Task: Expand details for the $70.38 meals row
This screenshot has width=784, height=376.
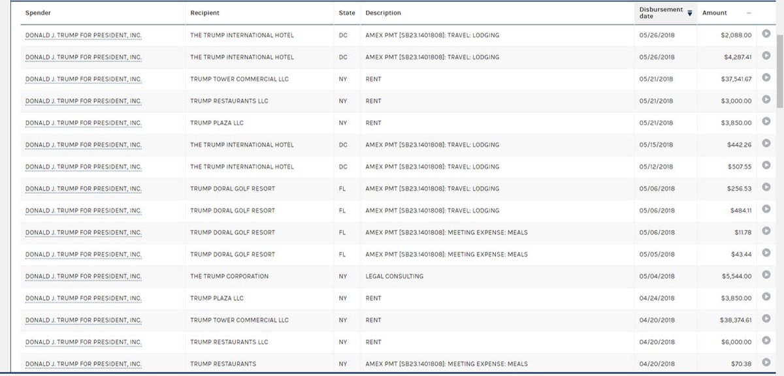Action: 766,363
